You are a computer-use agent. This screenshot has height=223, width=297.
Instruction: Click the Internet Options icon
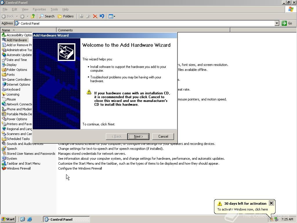[4, 84]
